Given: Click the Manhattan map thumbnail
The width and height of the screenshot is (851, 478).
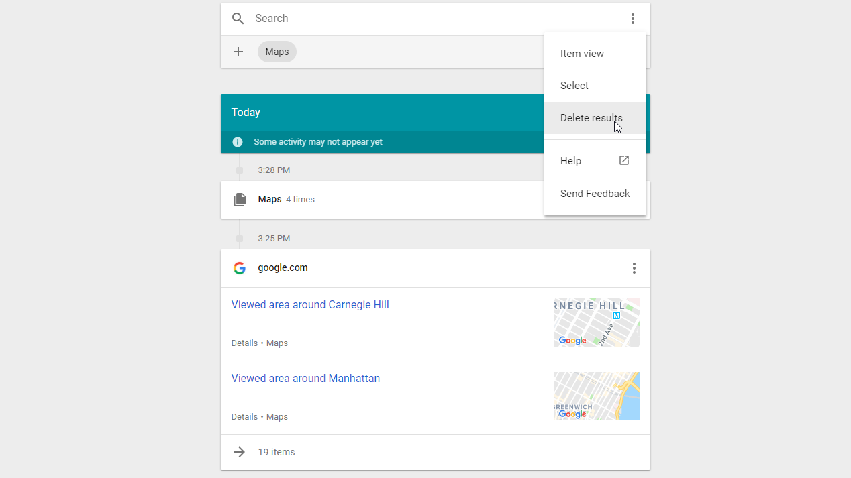Looking at the screenshot, I should tap(596, 396).
